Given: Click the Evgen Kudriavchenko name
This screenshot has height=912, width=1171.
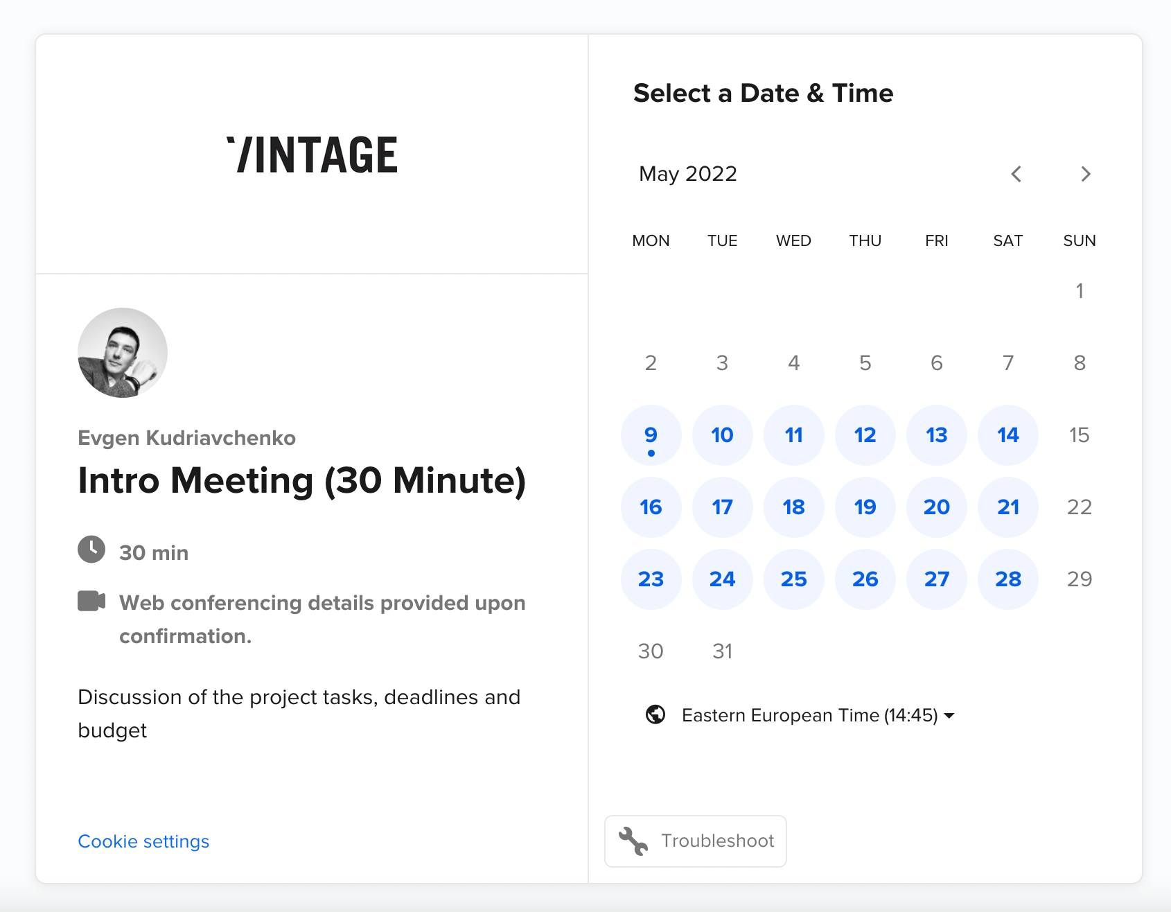Looking at the screenshot, I should point(186,438).
